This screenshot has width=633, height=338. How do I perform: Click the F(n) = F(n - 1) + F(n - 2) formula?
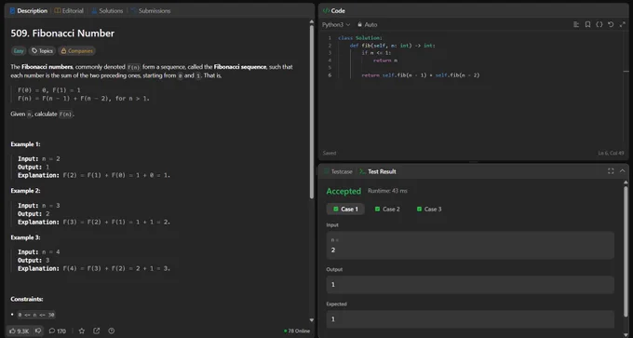pyautogui.click(x=84, y=98)
